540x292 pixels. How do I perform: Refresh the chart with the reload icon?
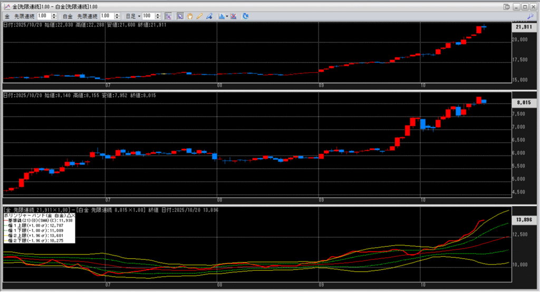click(x=246, y=16)
